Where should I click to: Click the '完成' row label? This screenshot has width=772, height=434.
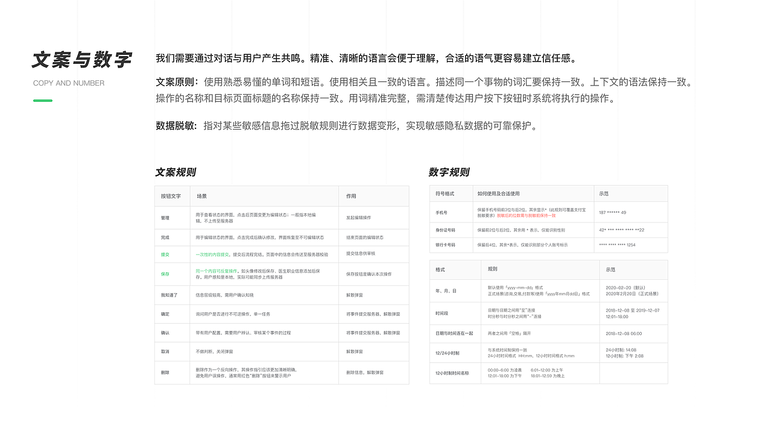[165, 237]
